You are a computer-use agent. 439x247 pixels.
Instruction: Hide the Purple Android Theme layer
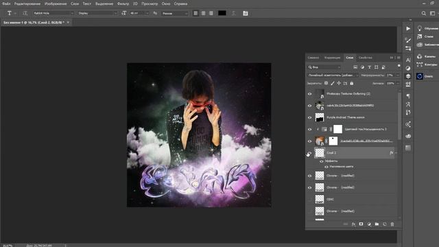click(x=309, y=117)
